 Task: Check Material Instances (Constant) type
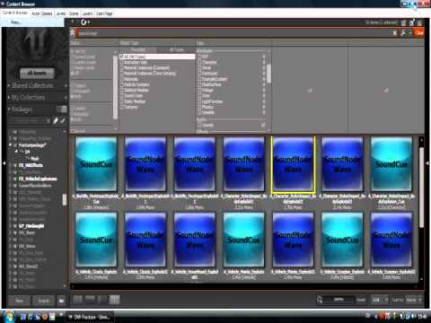click(x=122, y=68)
